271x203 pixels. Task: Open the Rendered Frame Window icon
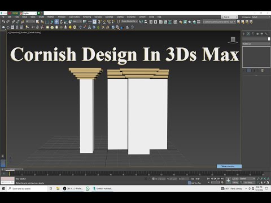(x=185, y=22)
